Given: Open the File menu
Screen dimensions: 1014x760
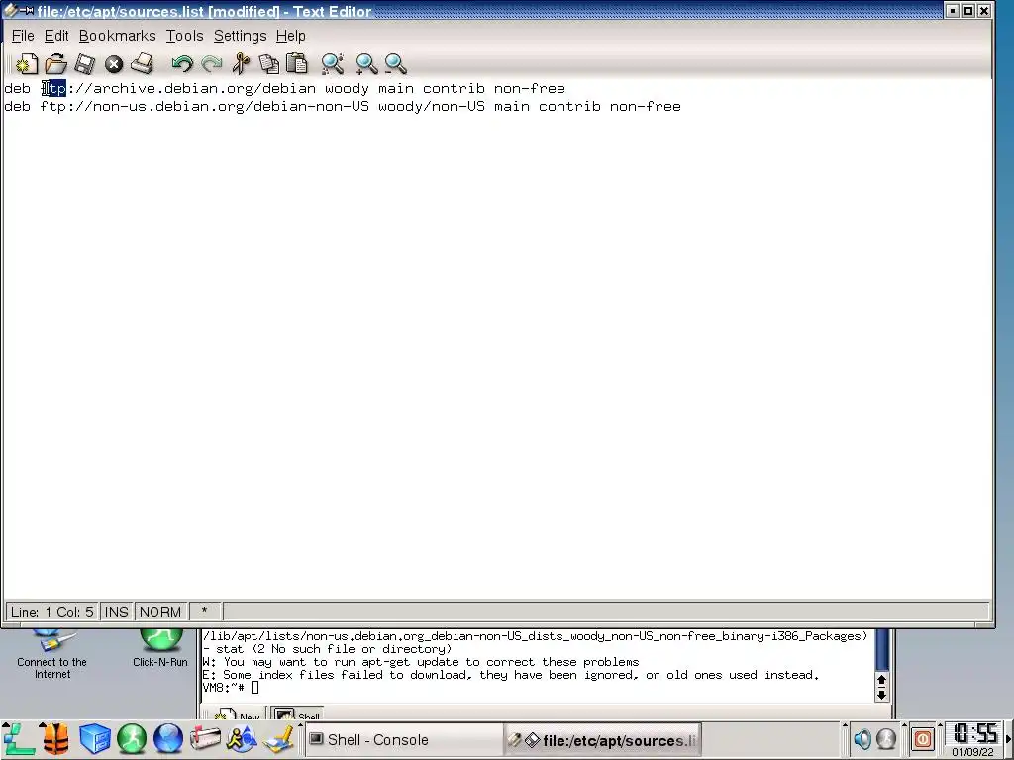Looking at the screenshot, I should coord(23,36).
